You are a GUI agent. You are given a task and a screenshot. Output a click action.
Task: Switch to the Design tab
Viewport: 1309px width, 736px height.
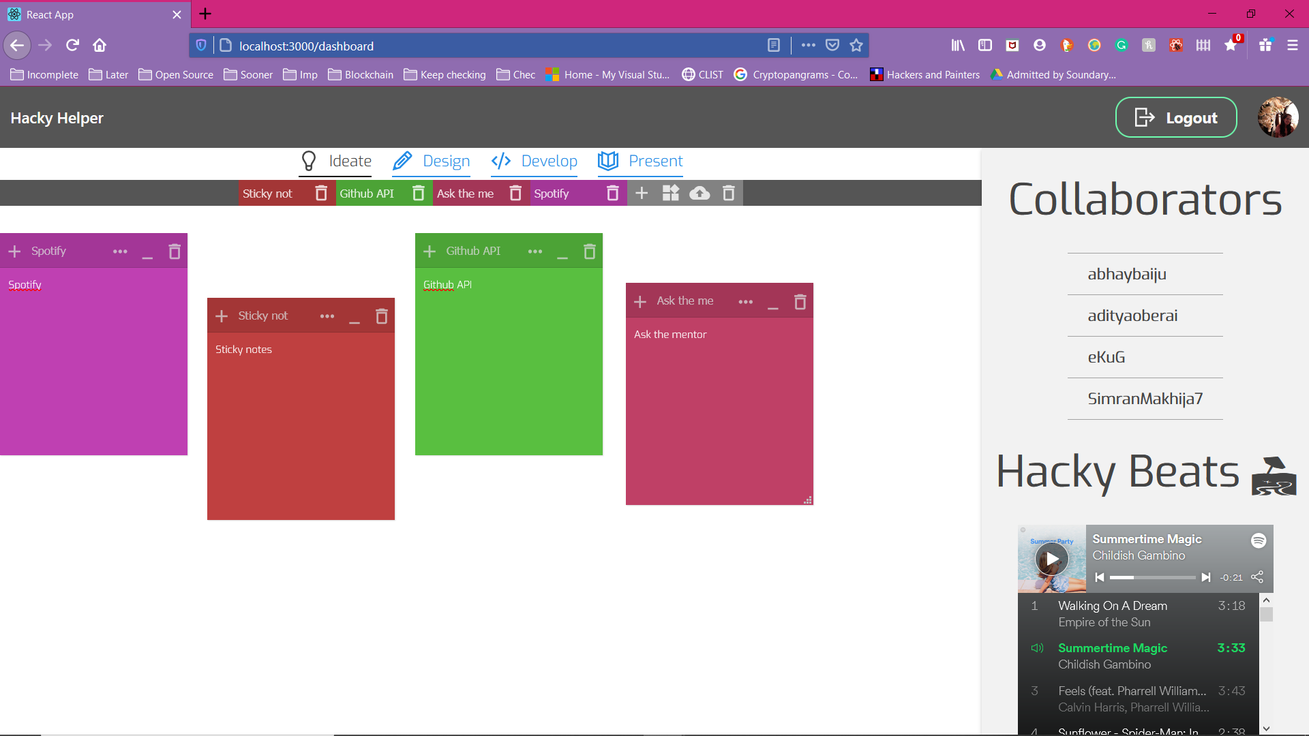[432, 162]
